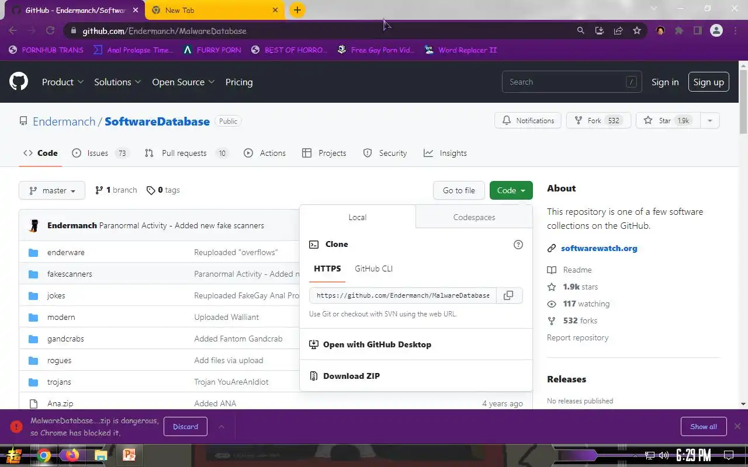
Task: Select the Local tab in clone popup
Action: point(358,217)
